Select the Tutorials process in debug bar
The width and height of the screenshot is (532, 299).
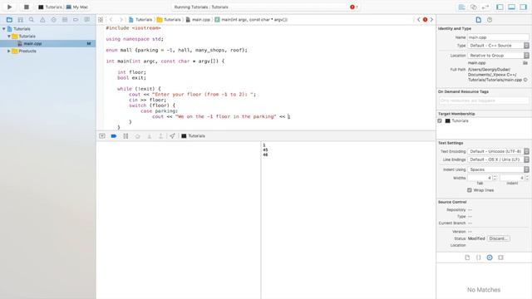193,136
